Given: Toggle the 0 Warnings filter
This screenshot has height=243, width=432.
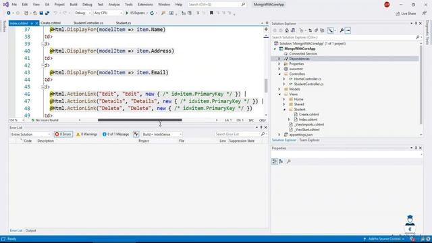Looking at the screenshot, I should 87,134.
